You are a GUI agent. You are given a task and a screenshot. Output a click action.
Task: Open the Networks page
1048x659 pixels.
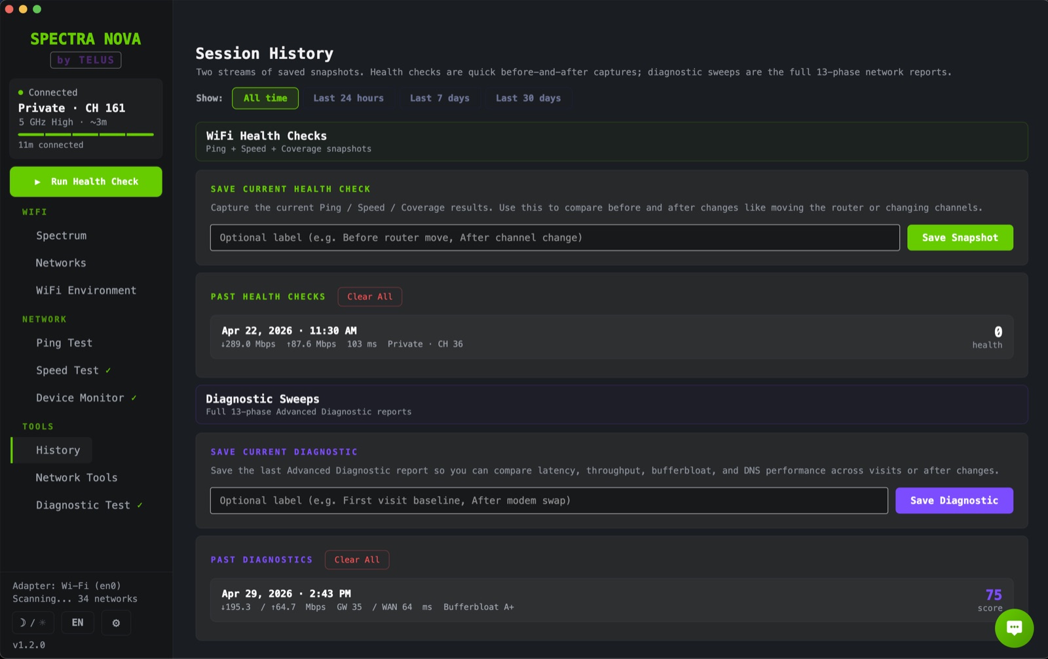pos(61,263)
